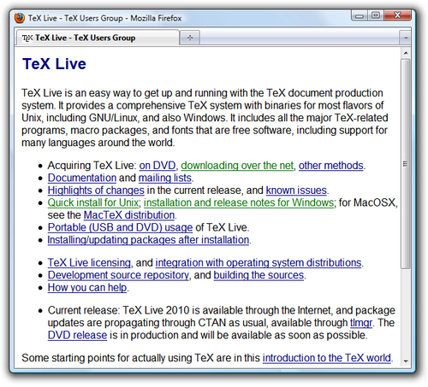The image size is (428, 387).
Task: Open 'introduction to the TeX world' link
Action: tap(326, 358)
